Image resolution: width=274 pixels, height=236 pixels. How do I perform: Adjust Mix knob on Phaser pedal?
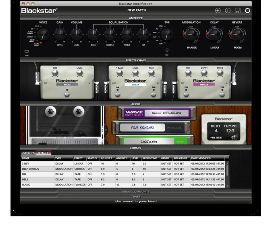click(x=188, y=73)
